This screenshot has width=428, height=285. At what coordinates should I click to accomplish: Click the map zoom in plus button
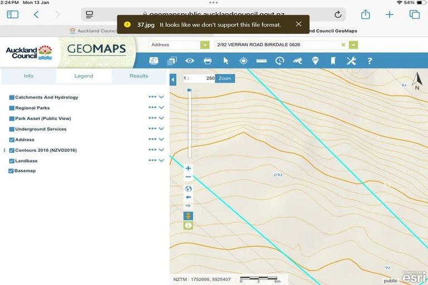188,168
